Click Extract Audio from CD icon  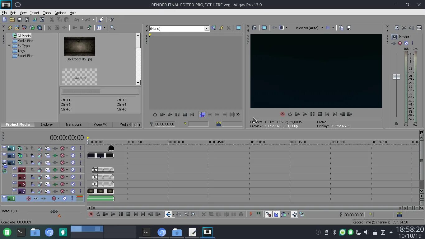32,28
